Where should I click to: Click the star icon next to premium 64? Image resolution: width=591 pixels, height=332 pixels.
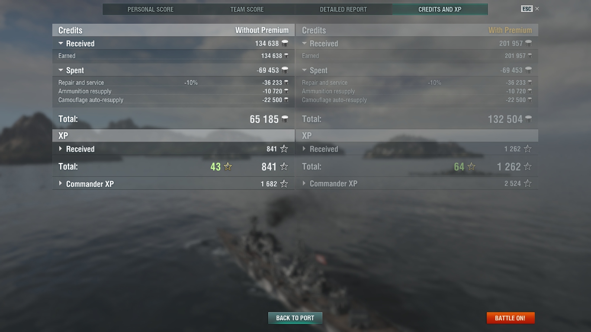point(472,166)
